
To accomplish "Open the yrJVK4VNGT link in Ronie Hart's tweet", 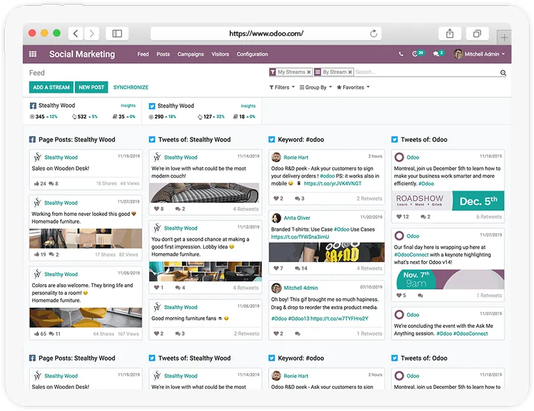I will (x=333, y=184).
